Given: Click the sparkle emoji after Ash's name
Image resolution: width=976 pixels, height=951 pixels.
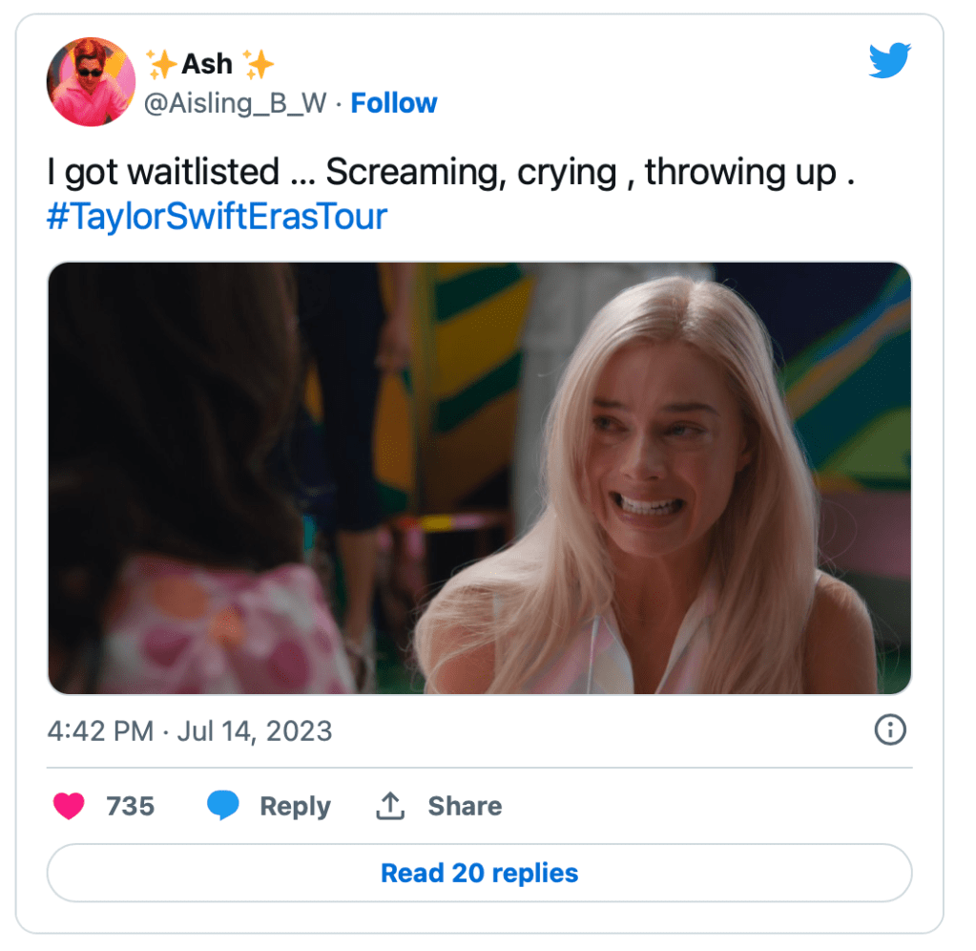Looking at the screenshot, I should click(258, 64).
